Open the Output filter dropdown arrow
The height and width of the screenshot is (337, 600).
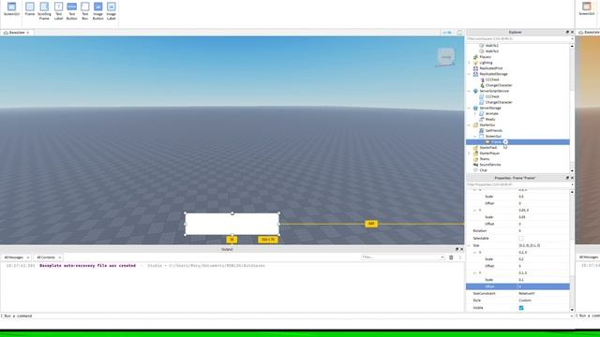click(442, 257)
